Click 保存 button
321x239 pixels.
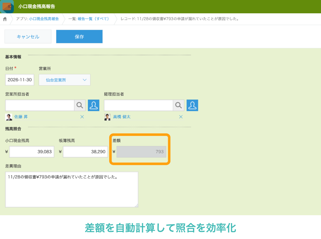coord(79,37)
